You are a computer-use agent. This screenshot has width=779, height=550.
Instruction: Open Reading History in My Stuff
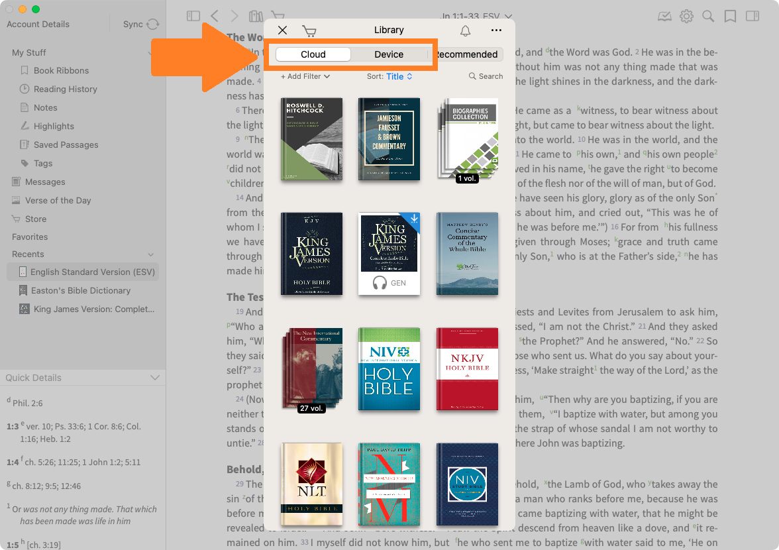click(65, 89)
